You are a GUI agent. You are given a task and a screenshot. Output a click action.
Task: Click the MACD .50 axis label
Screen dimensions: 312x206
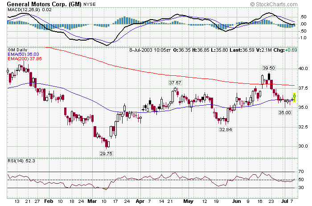[x=303, y=17]
